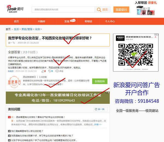Click the WeChat QR code image
This screenshot has width=164, height=142.
click(x=136, y=55)
